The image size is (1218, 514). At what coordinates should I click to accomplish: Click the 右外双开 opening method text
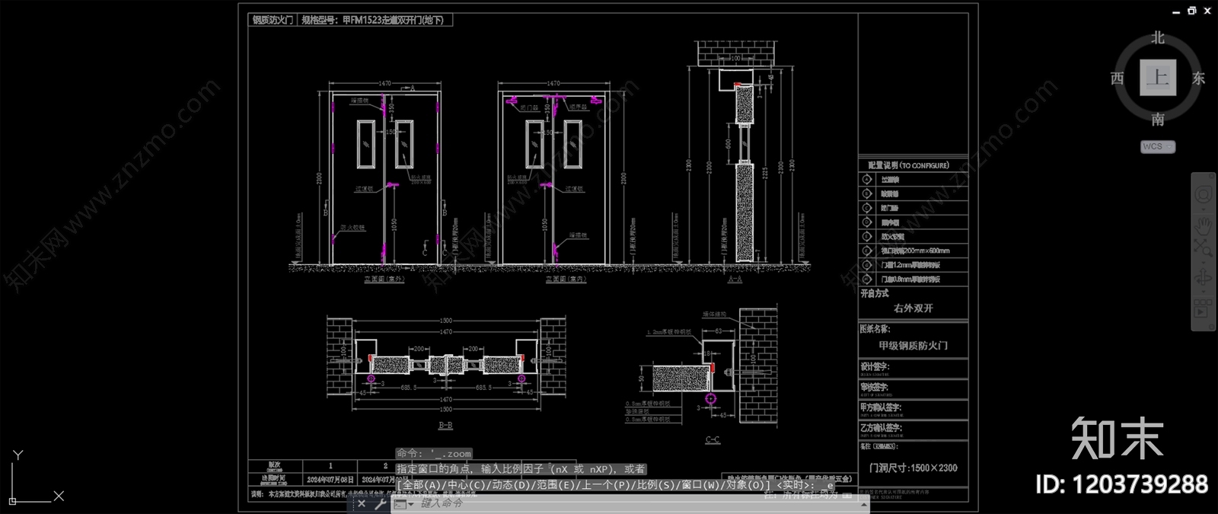tap(913, 308)
